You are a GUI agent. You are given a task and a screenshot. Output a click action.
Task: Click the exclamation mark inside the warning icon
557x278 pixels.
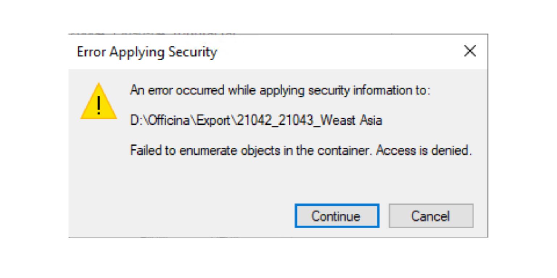98,107
